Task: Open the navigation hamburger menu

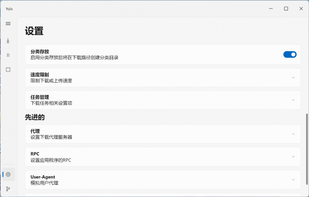Action: 8,23
